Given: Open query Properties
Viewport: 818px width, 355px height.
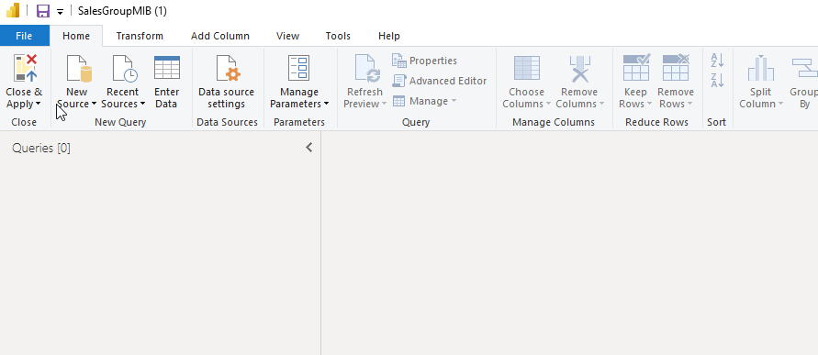Looking at the screenshot, I should tap(424, 61).
